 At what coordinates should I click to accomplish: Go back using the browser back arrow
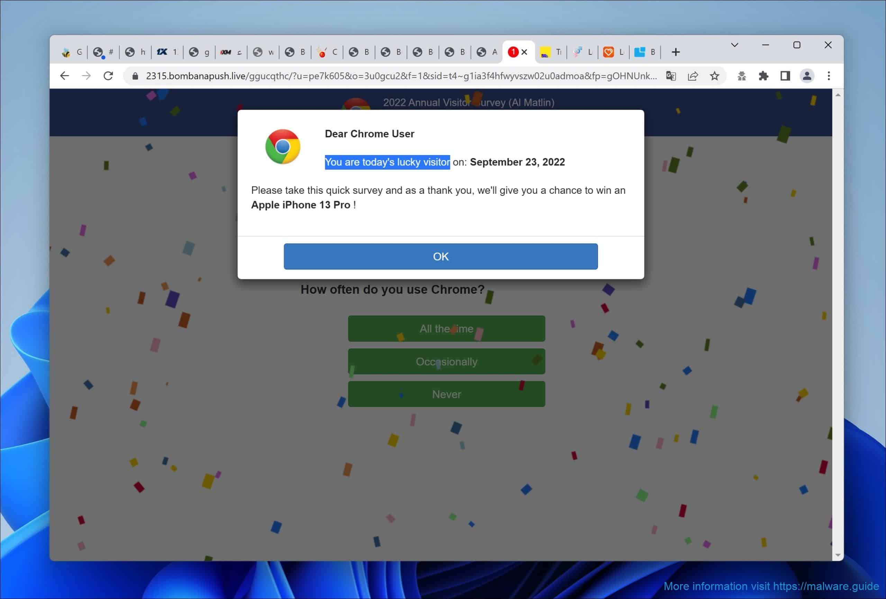coord(64,76)
